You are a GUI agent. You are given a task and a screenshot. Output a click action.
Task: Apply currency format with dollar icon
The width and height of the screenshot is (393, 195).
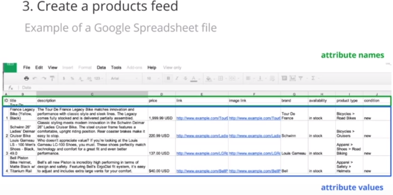(64, 78)
